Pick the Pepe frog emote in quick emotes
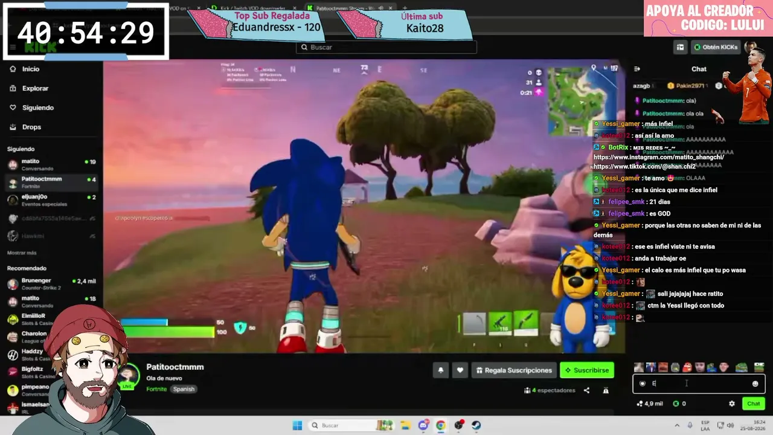Screen dimensions: 773x435 click(741, 367)
